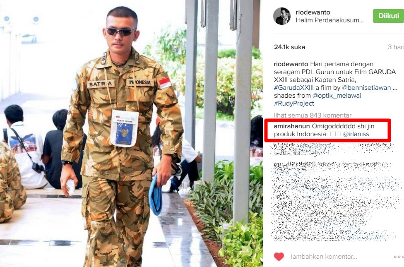Click the riodewanto name in caption
Viewport: 404px width, 267px height.
pos(291,64)
